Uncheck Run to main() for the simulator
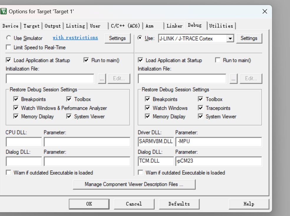290x216 pixels. point(86,60)
